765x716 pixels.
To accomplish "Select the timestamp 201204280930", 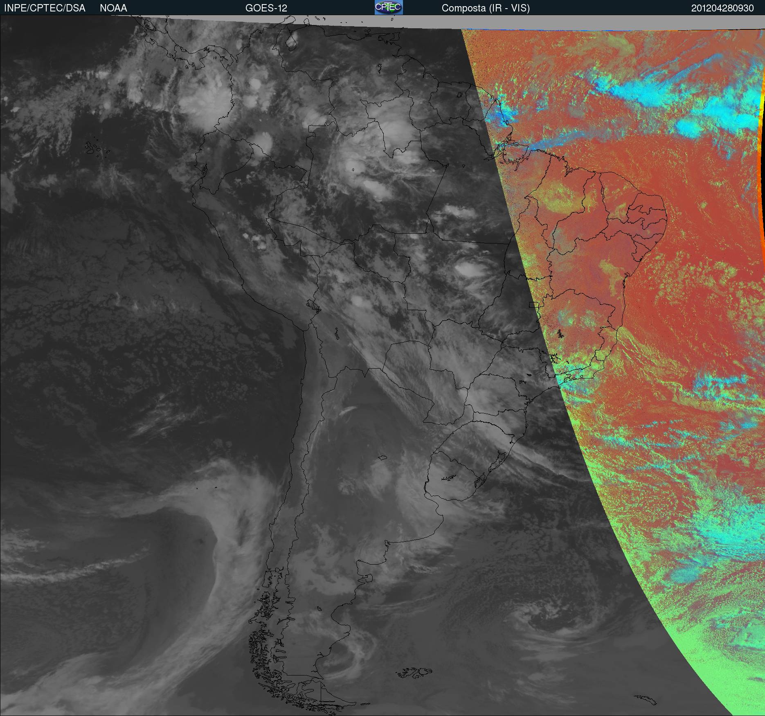I will (722, 8).
